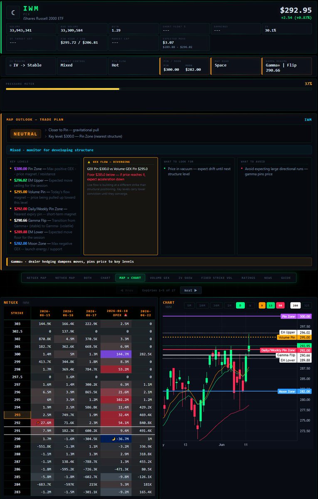Go to the Next expiries page
The height and width of the screenshot is (499, 318).
(190, 290)
